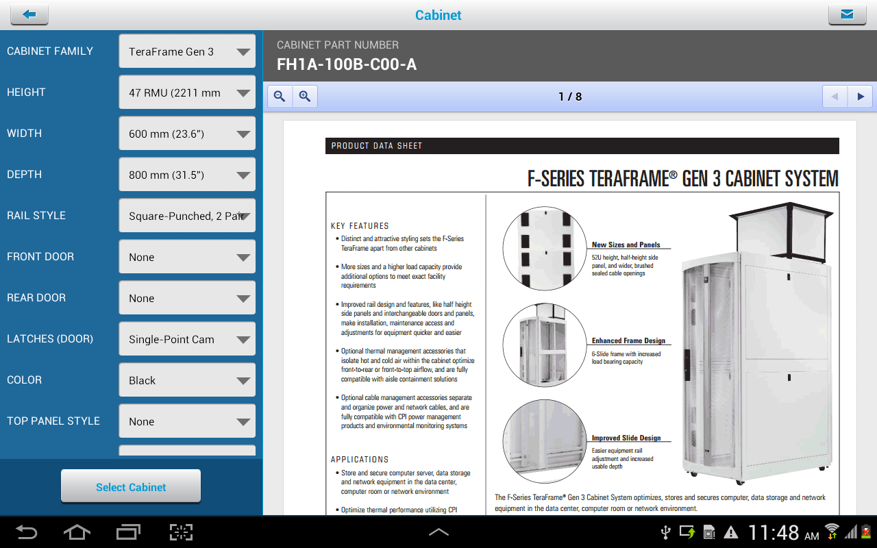Tap the Wi-Fi status icon
Viewport: 877px width, 548px height.
coord(832,532)
